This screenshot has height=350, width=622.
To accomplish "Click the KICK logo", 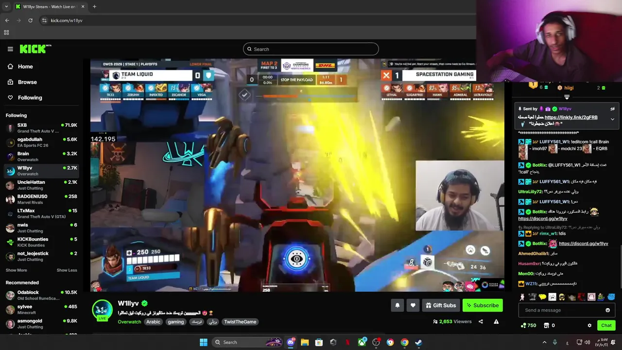I will click(35, 49).
